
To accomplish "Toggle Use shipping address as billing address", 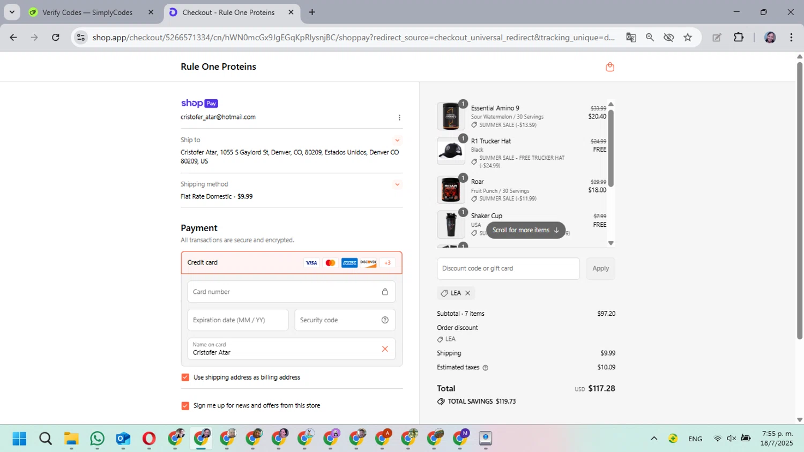I will point(185,377).
